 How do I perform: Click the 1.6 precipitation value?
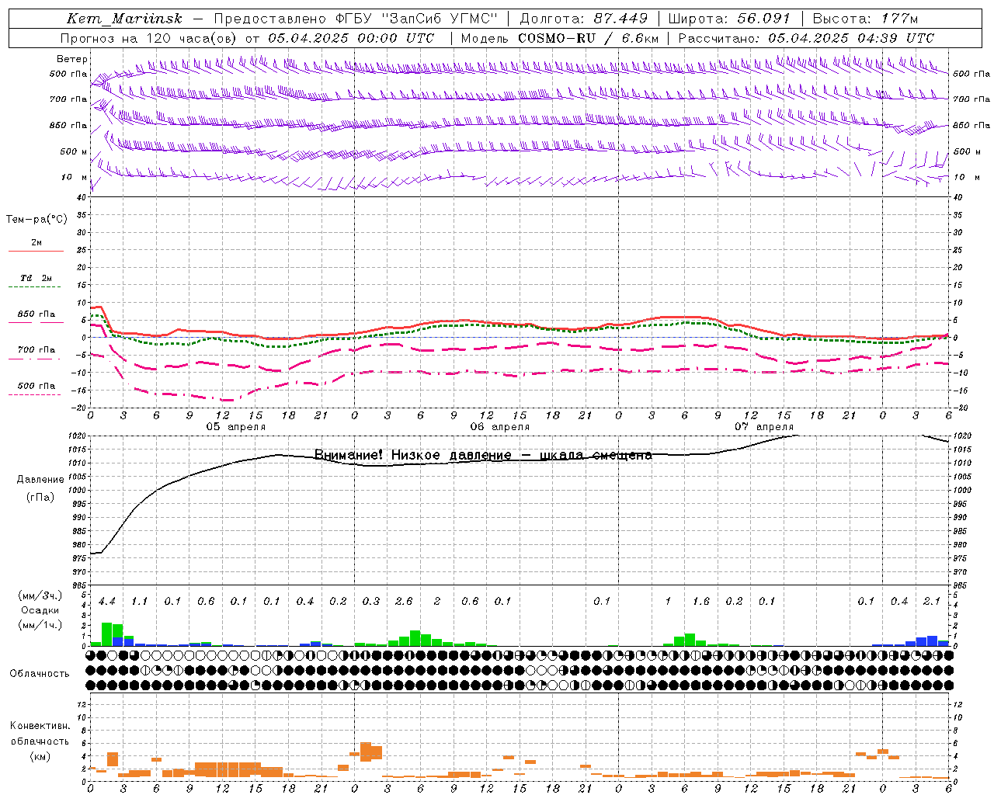(701, 601)
